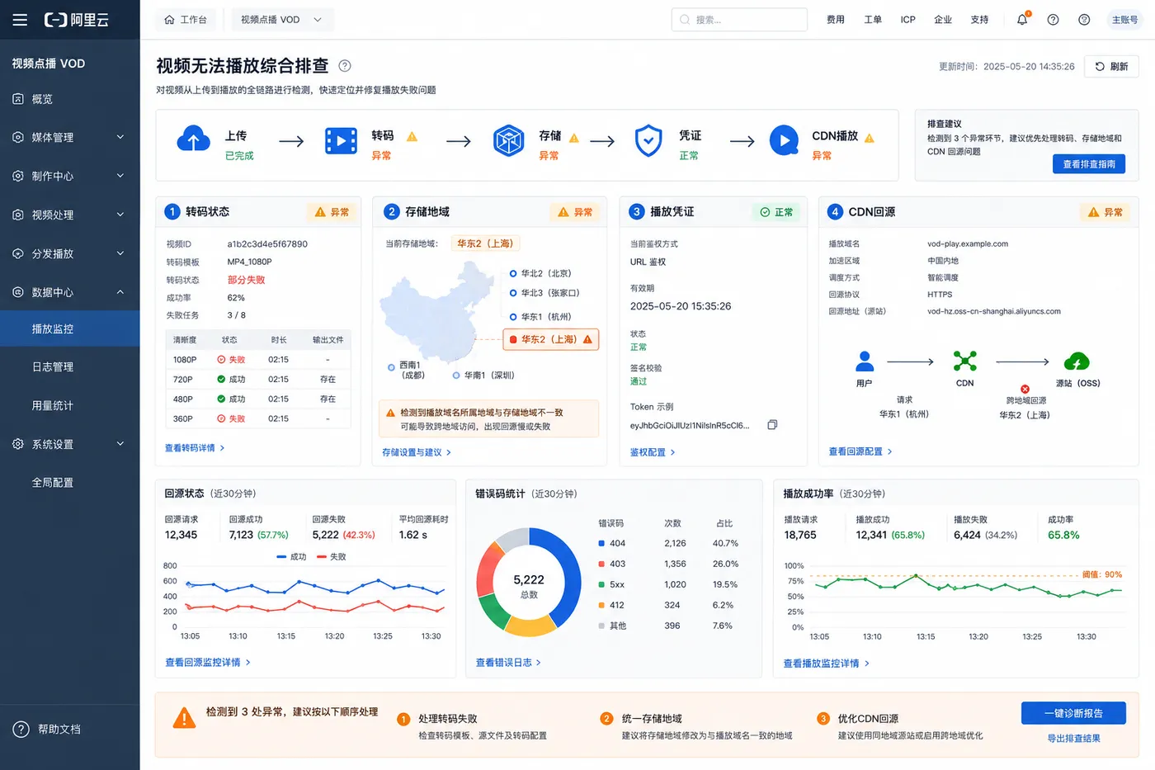Select the 华东1（杭州）region radio
1155x770 pixels.
pyautogui.click(x=513, y=316)
